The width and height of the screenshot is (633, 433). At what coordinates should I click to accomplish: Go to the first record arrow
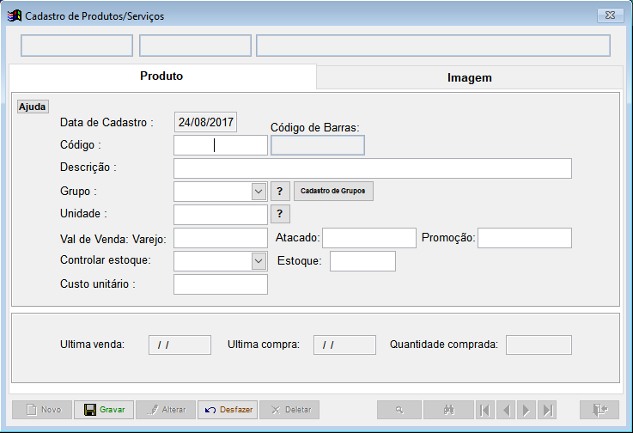click(485, 411)
